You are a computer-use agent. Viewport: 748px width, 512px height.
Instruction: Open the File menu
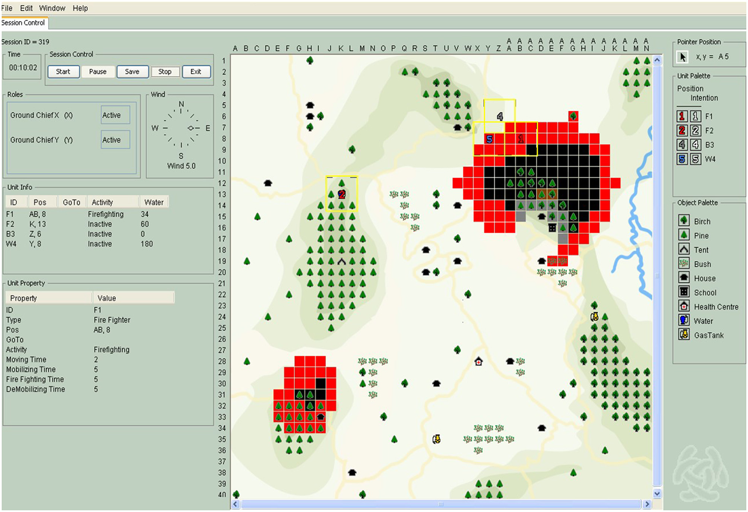(x=7, y=8)
